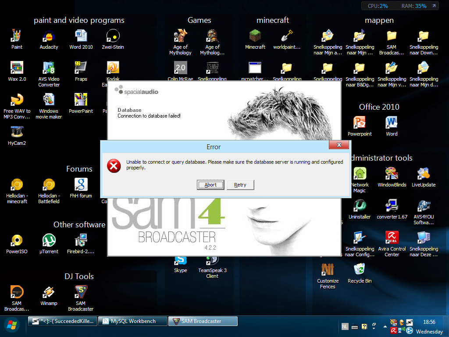The image size is (449, 337).
Task: Open Snelkoppeling naar Down... folder
Action: pyautogui.click(x=424, y=42)
